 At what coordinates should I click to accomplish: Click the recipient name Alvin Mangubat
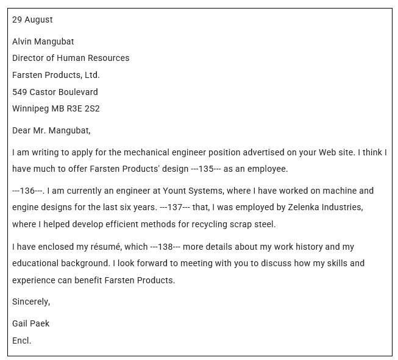pyautogui.click(x=43, y=41)
